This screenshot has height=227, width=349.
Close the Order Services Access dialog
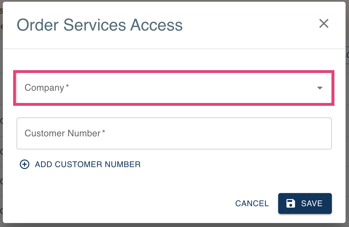coord(324,24)
